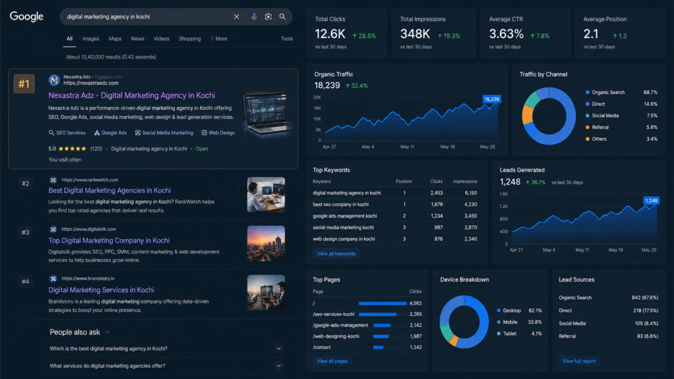Click the /google-ads-management page row
Viewport: 674px width, 379px height.
367,325
